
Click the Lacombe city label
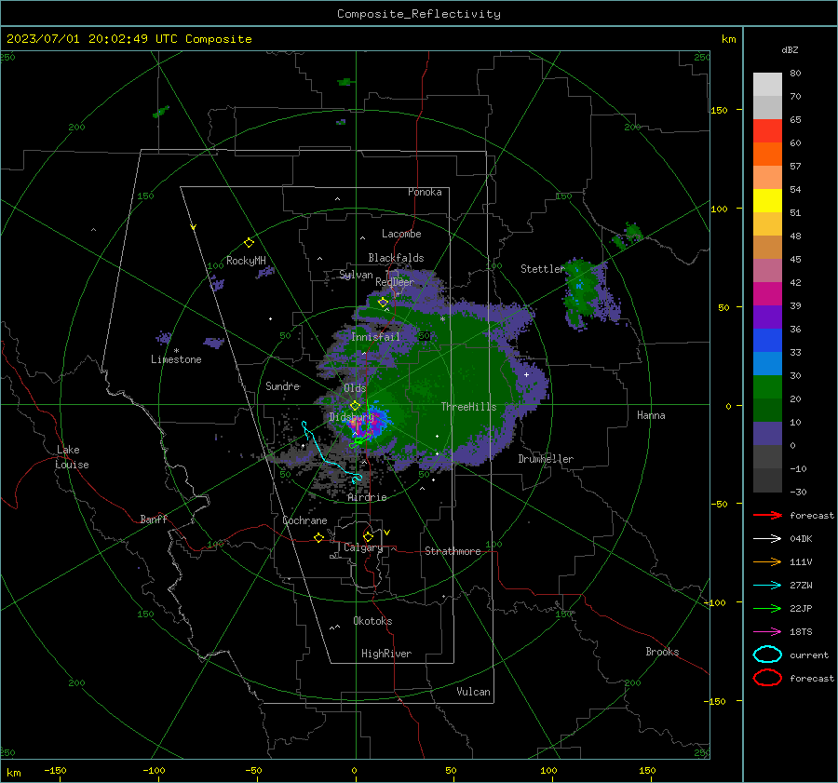click(x=401, y=234)
